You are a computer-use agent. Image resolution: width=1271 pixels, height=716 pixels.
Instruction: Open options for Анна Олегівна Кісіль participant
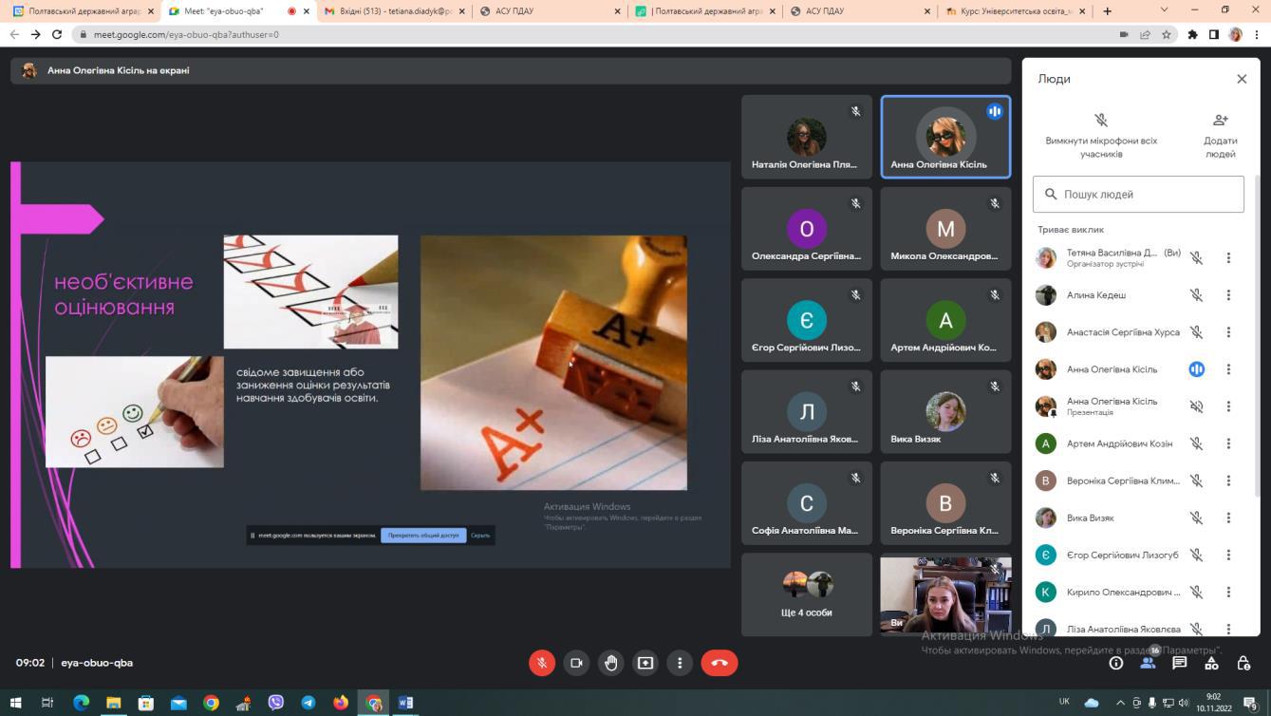point(1228,369)
